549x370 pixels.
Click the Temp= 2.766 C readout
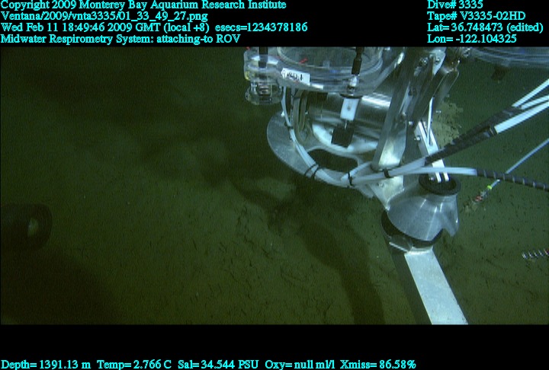(134, 365)
